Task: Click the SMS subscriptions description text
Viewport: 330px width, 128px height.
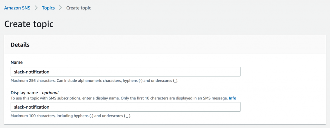Action: [119, 98]
